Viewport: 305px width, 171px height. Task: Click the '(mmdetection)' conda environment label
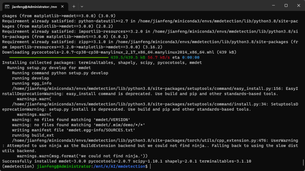18,166
